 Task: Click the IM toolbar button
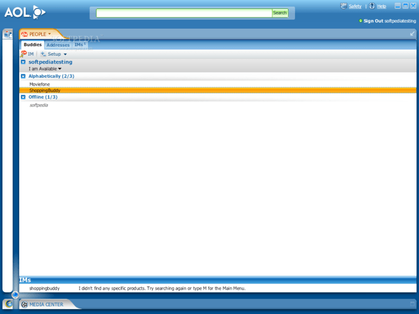[x=27, y=54]
